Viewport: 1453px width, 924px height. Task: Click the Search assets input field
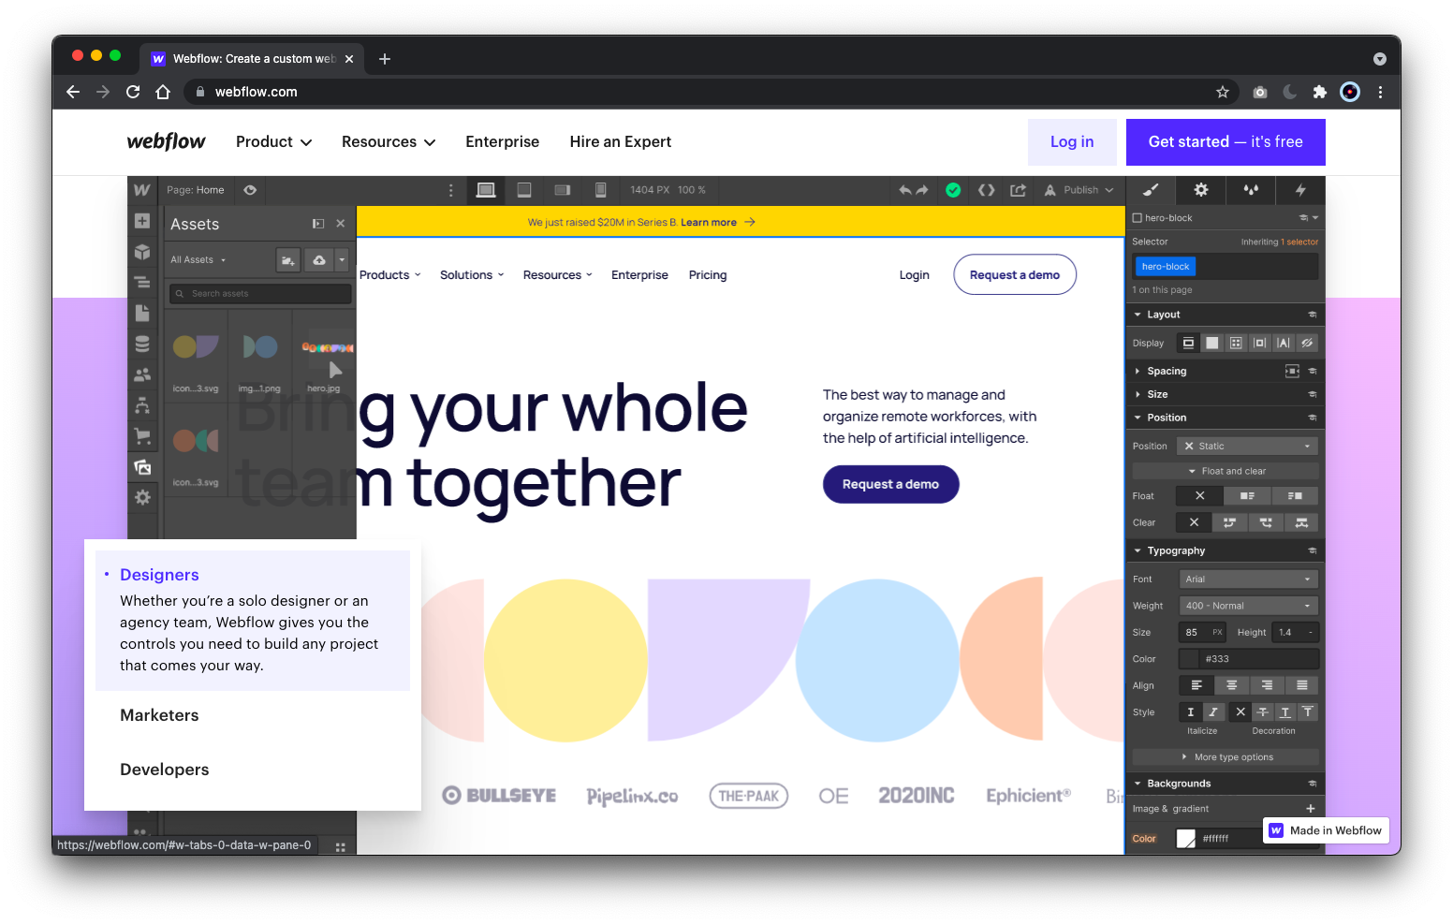[260, 294]
